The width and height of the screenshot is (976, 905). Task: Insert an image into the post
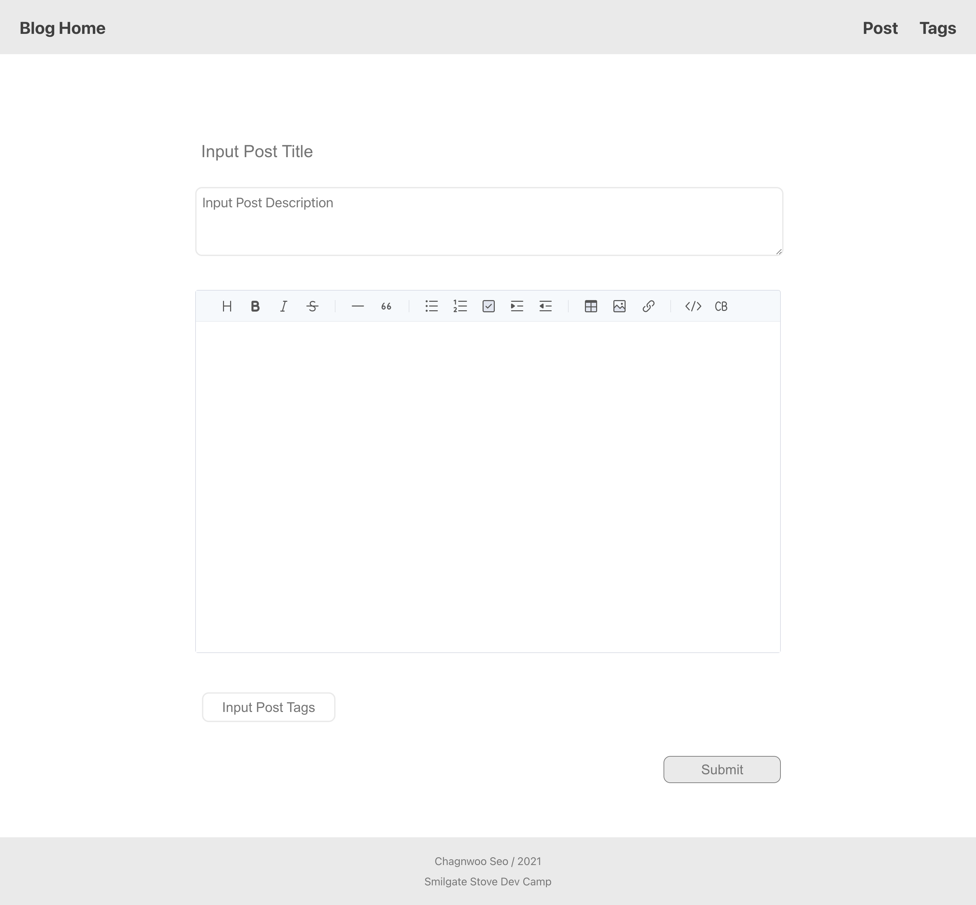coord(619,307)
